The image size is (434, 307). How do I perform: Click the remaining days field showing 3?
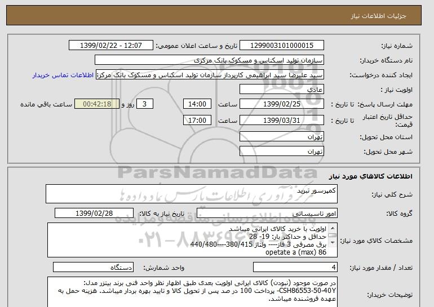click(x=144, y=104)
